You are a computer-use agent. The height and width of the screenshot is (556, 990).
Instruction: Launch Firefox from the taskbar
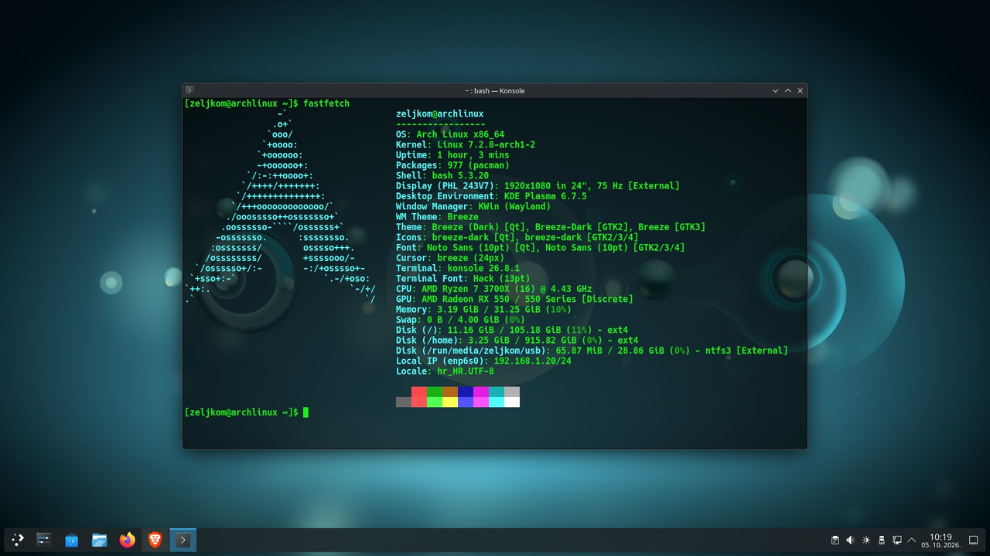[127, 540]
